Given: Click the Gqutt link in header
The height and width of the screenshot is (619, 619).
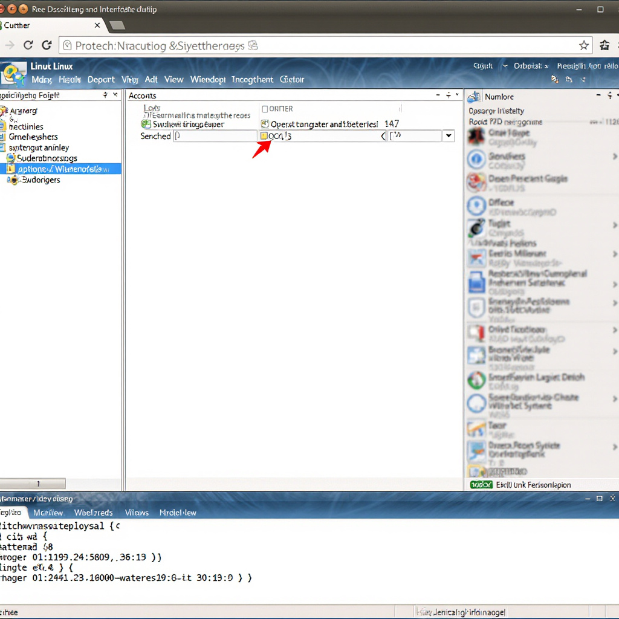Looking at the screenshot, I should (483, 66).
